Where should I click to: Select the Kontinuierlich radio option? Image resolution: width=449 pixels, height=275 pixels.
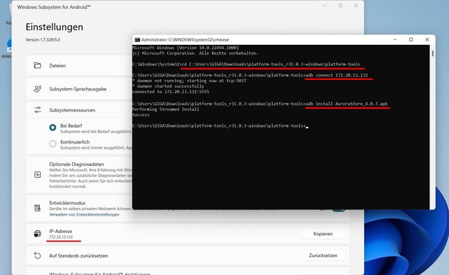tap(52, 143)
